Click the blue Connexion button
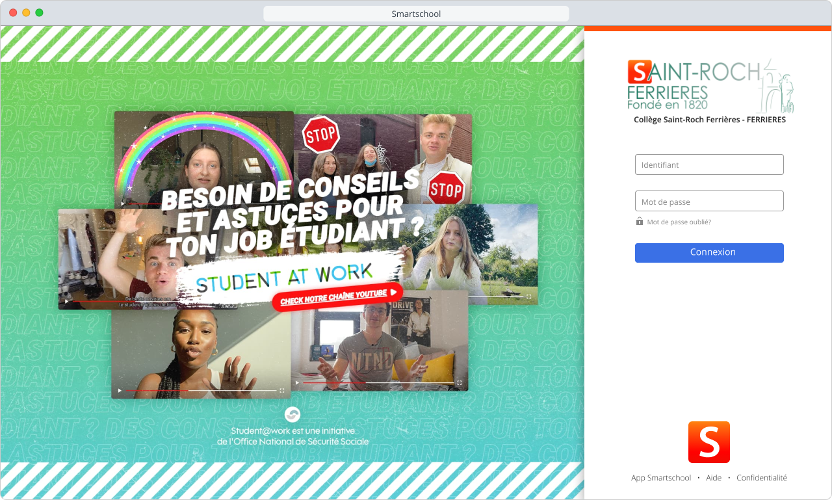Viewport: 832px width, 500px height. [709, 253]
